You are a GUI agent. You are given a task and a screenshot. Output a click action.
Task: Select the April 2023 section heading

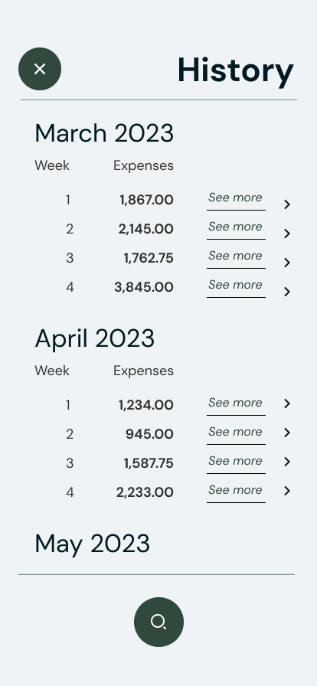pyautogui.click(x=95, y=339)
